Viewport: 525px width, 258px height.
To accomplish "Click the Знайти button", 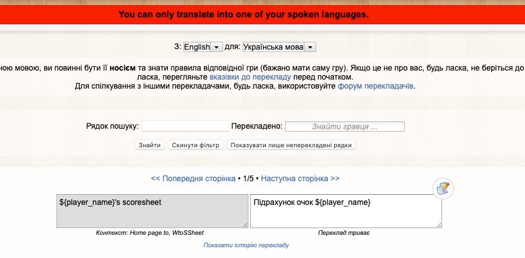I will point(150,145).
